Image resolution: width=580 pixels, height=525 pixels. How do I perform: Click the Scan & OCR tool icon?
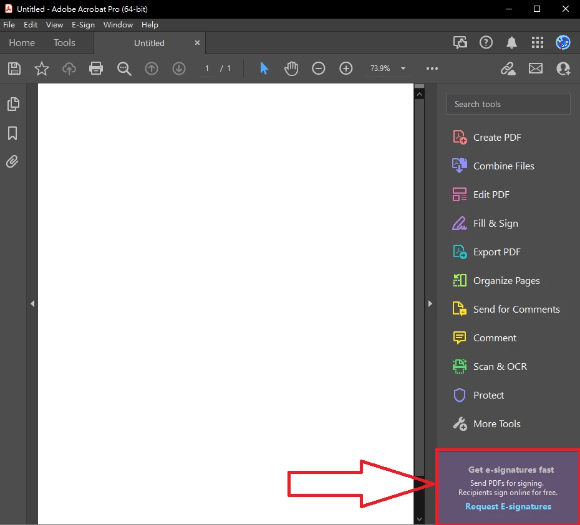pos(460,366)
